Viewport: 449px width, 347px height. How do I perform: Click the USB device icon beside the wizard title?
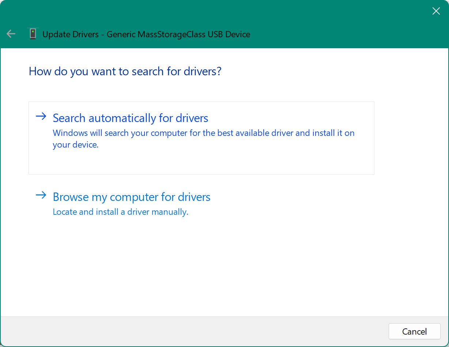(x=33, y=34)
